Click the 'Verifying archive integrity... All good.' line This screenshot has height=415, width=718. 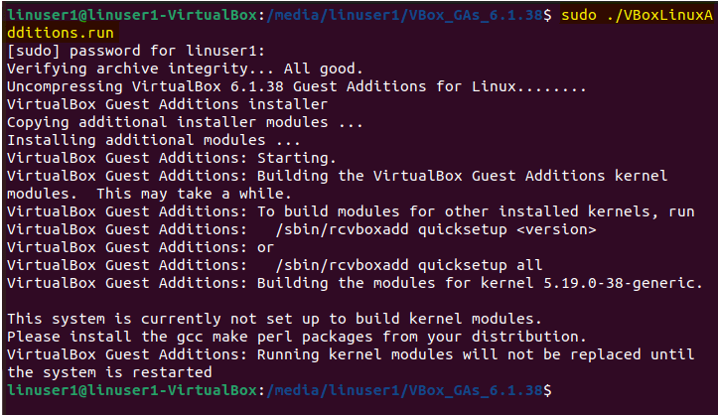click(185, 69)
